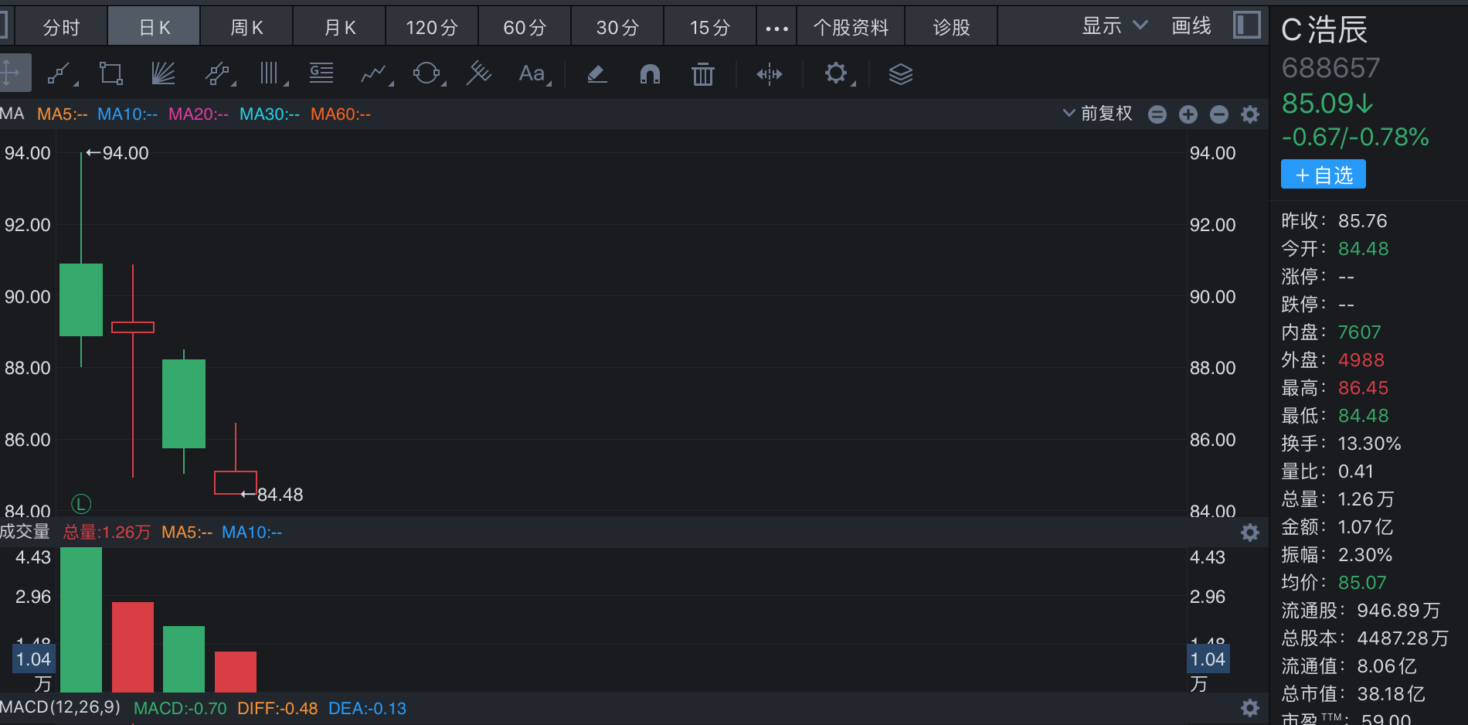Viewport: 1468px width, 725px height.
Task: Expand more time periods via ellipsis
Action: click(x=776, y=28)
